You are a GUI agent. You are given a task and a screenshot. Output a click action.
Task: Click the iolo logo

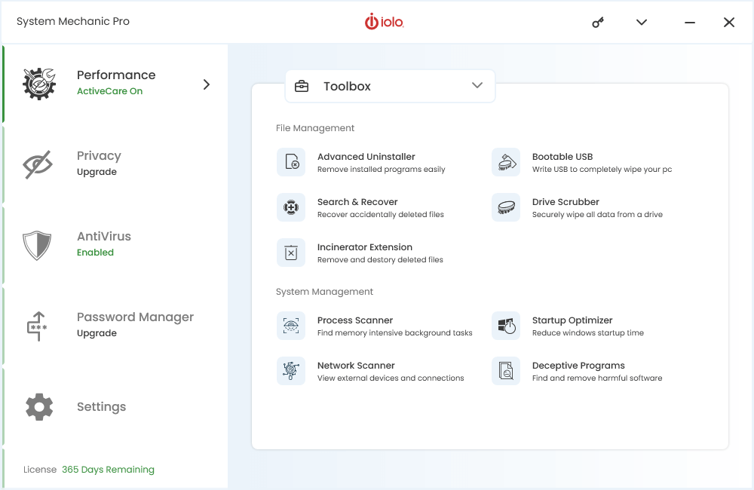tap(385, 22)
